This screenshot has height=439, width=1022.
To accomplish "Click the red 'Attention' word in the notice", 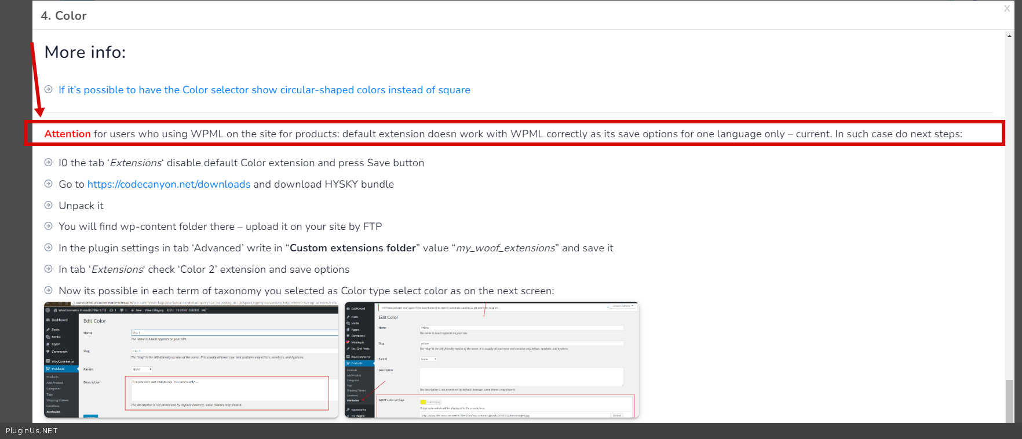I will coord(67,134).
